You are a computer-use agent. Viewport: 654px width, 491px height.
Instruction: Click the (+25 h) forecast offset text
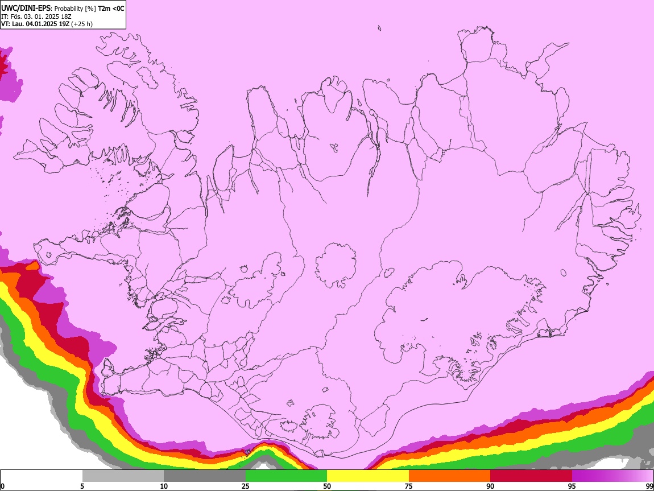pyautogui.click(x=82, y=24)
